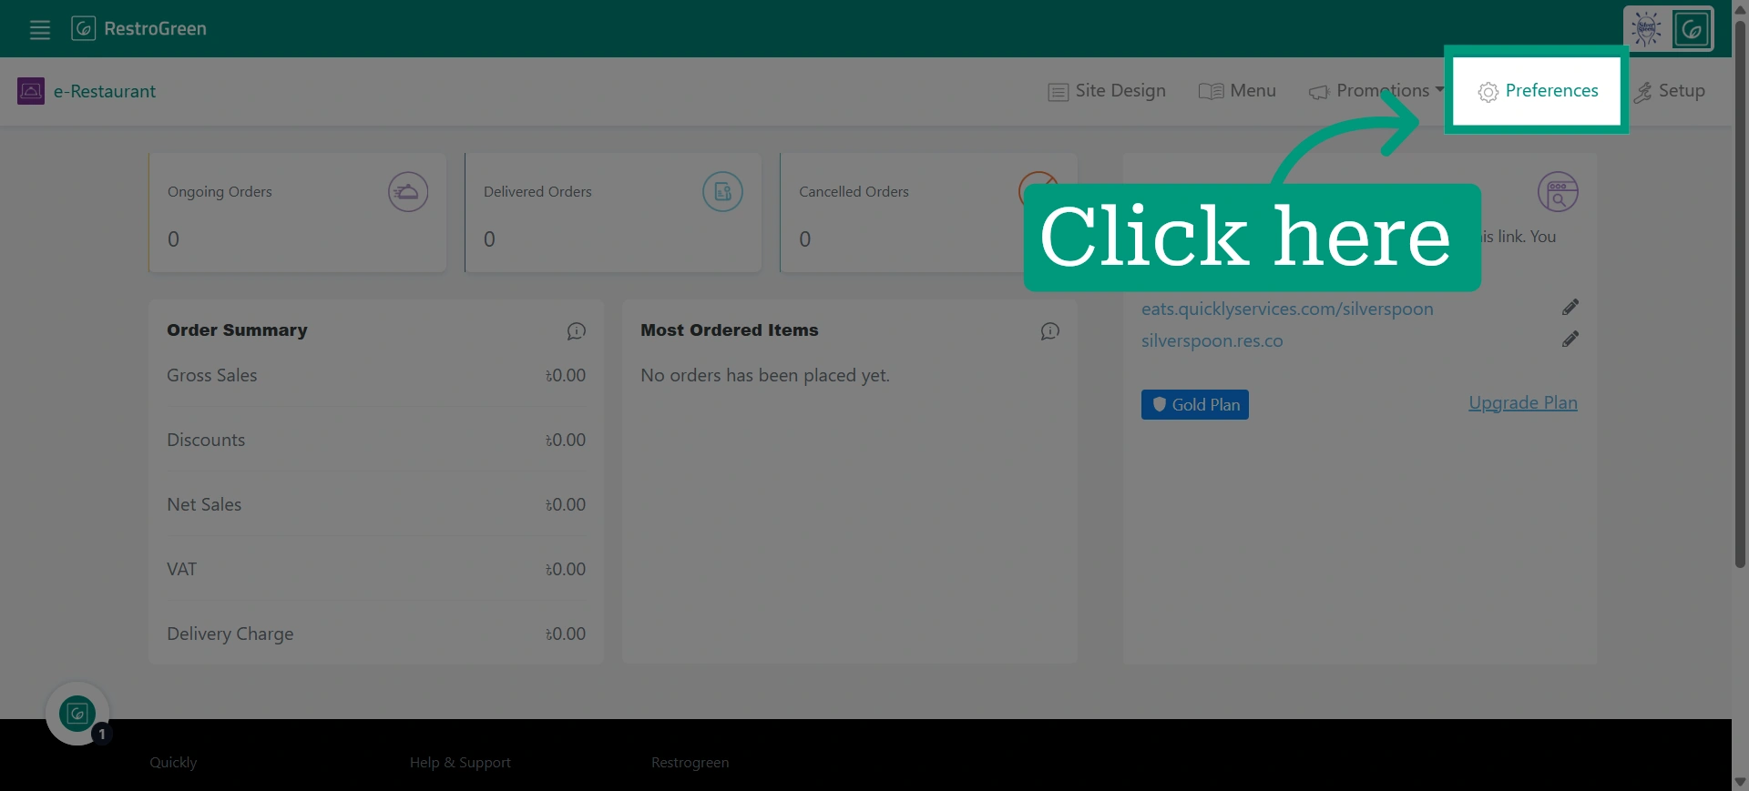The width and height of the screenshot is (1749, 791).
Task: Open Most Ordered Items info icon
Action: 1050,331
